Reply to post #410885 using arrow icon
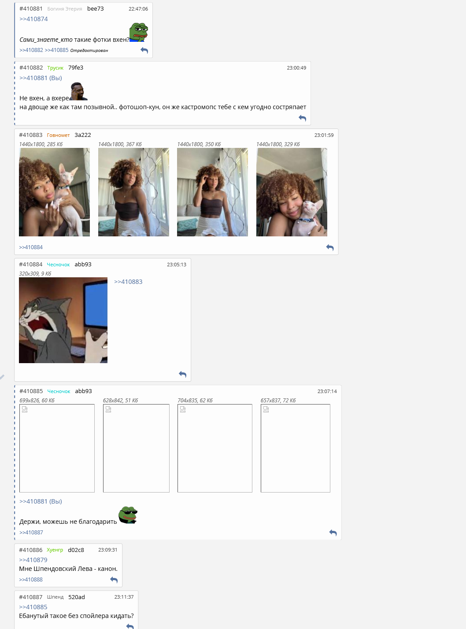Image resolution: width=466 pixels, height=629 pixels. [333, 533]
